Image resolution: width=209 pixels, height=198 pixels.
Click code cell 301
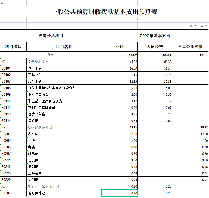click(x=13, y=62)
